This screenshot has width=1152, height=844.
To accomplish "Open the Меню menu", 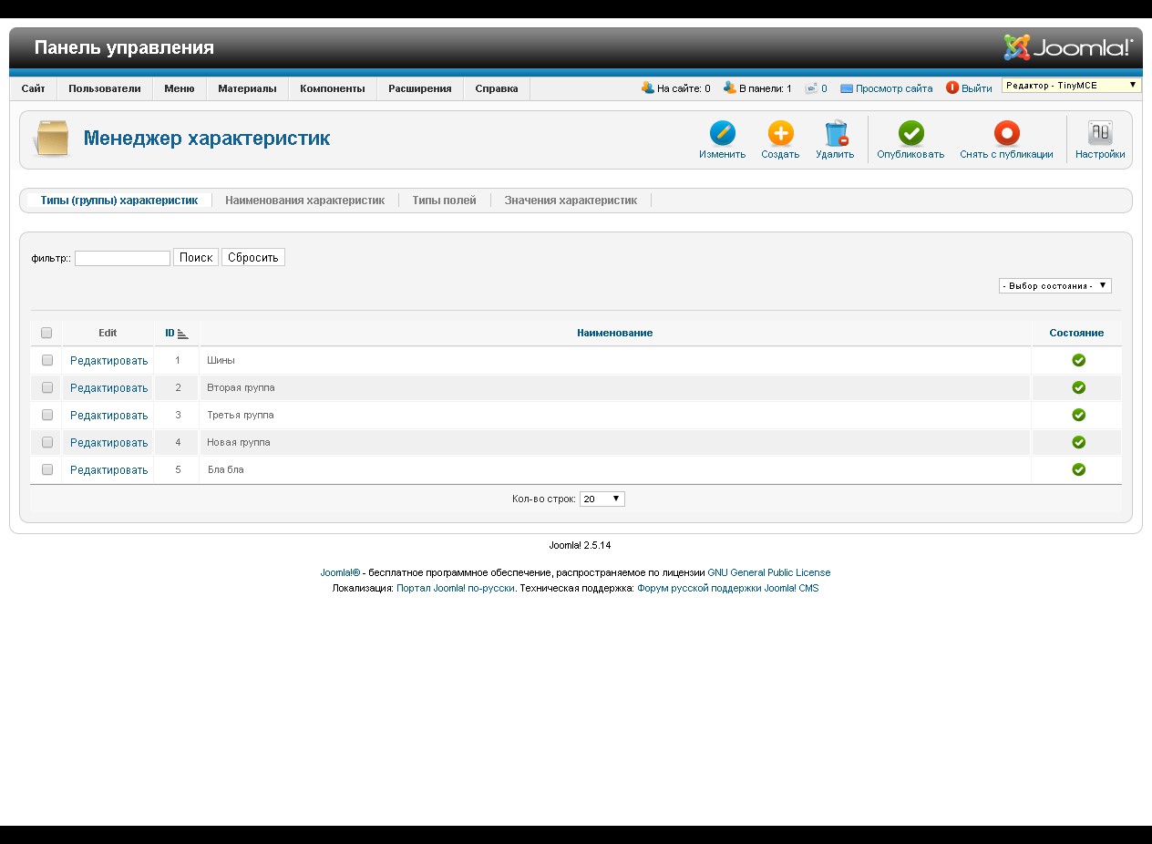I will (180, 88).
